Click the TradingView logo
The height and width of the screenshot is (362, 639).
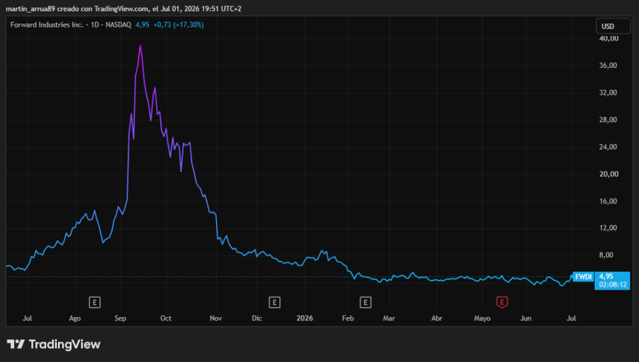[54, 345]
